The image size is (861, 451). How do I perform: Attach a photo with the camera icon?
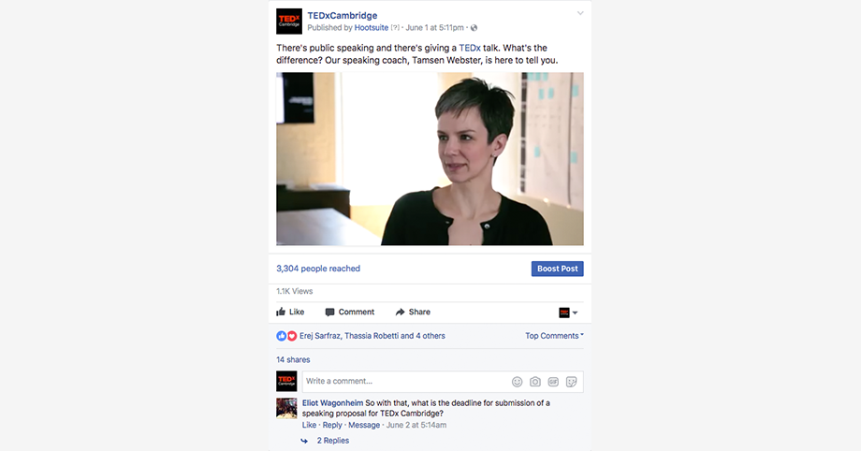[534, 382]
